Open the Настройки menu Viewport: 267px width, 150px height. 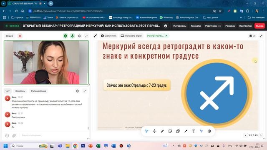(x=245, y=26)
